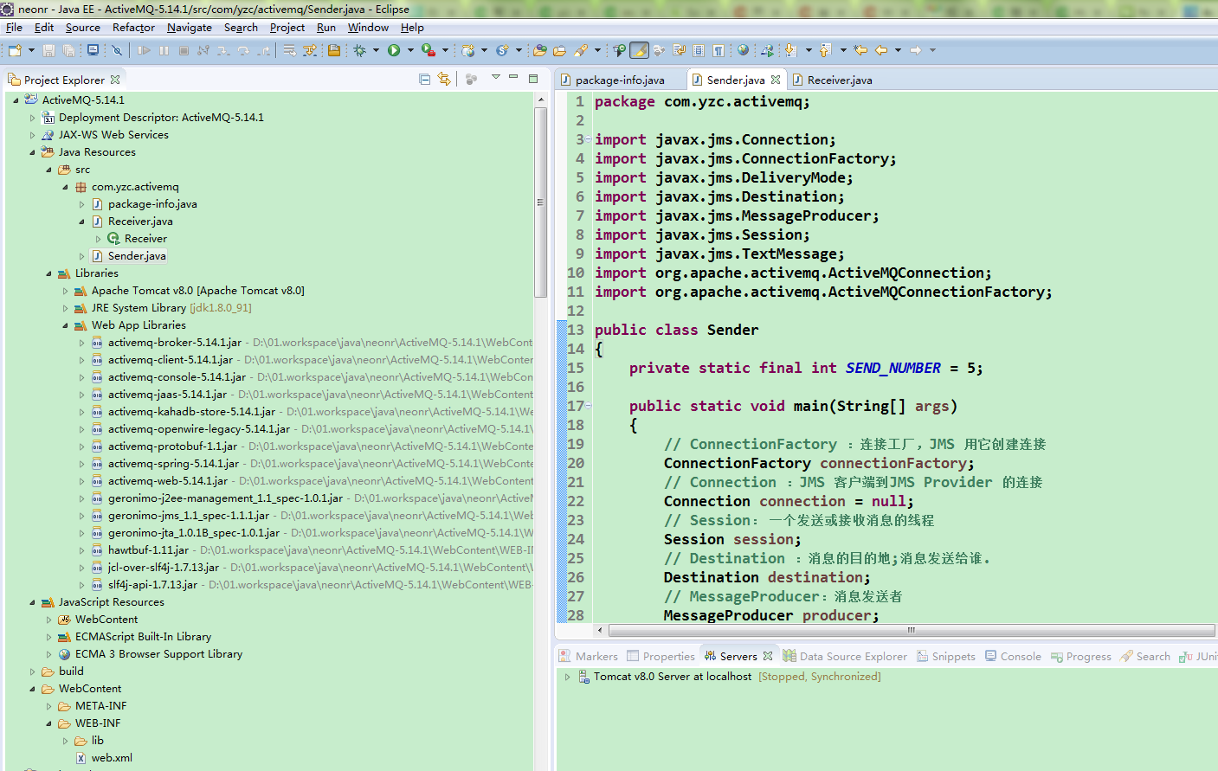Switch to the Console tab

click(x=1013, y=657)
